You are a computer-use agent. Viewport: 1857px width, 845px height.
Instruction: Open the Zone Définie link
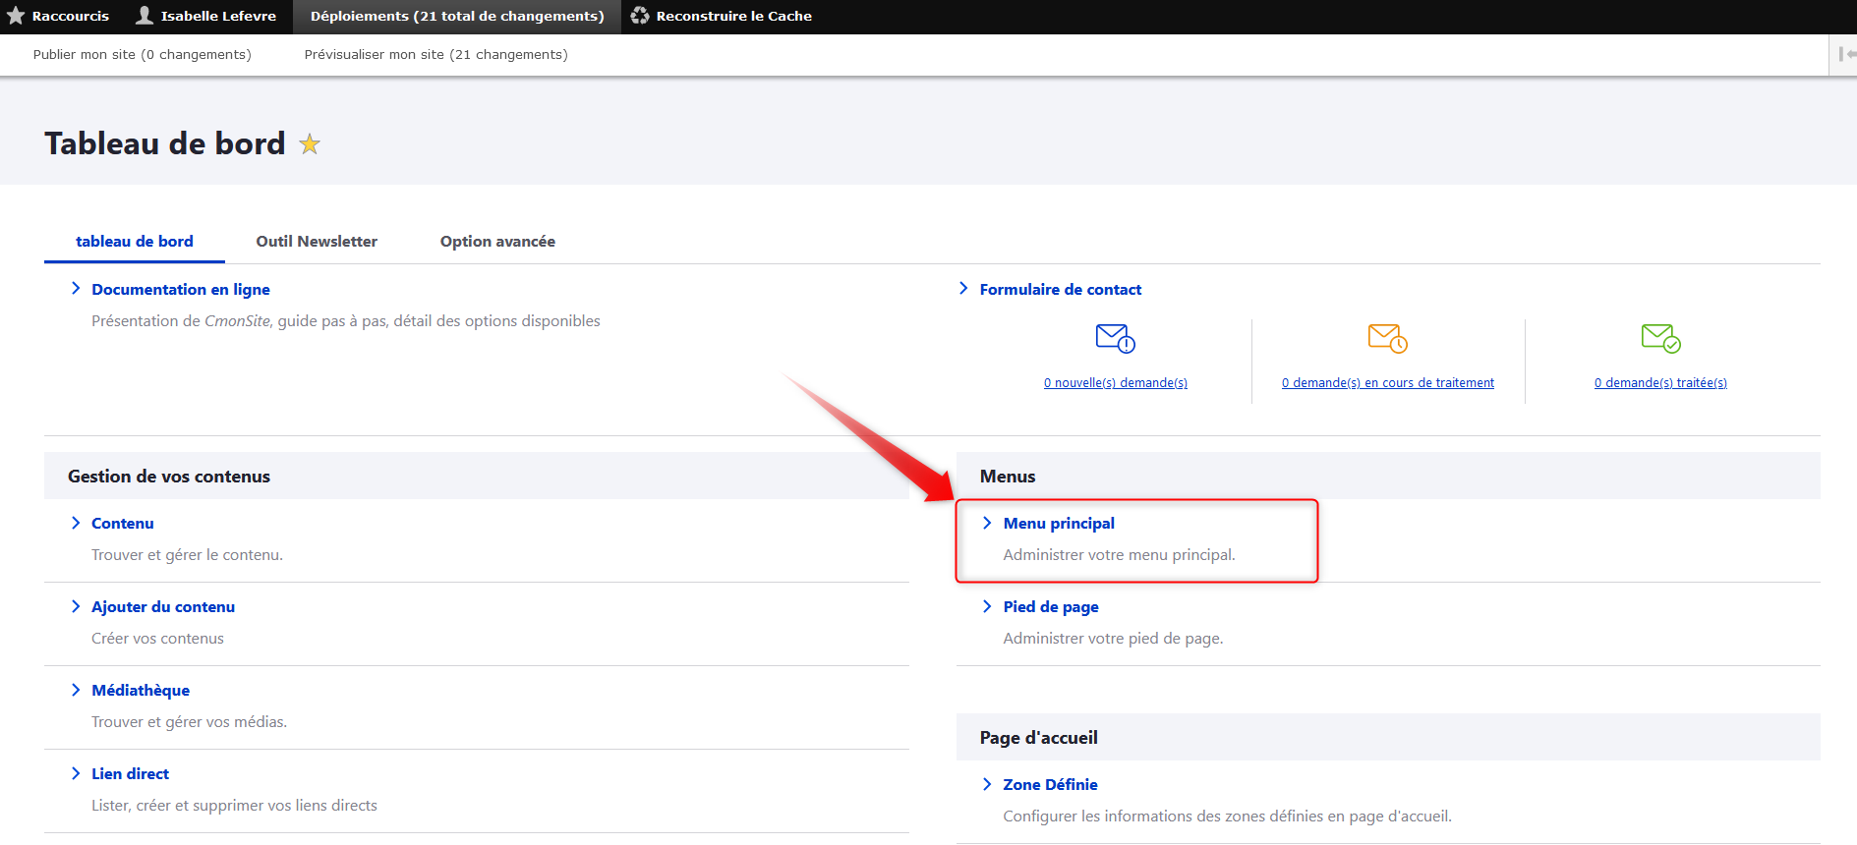tap(1050, 785)
